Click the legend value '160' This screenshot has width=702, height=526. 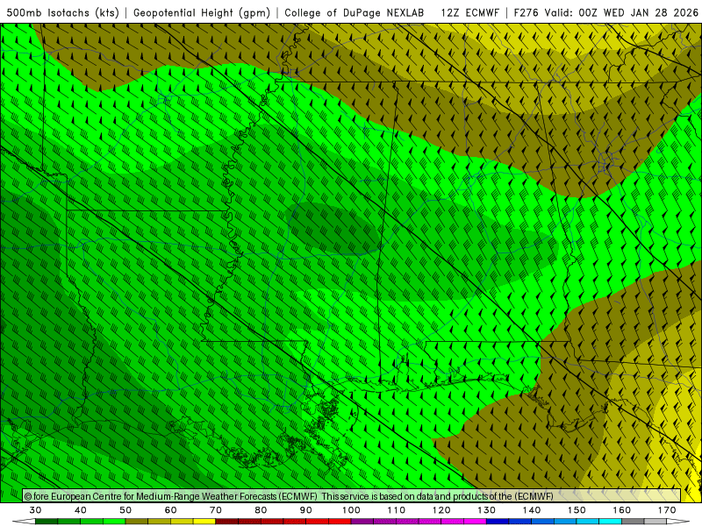(622, 510)
